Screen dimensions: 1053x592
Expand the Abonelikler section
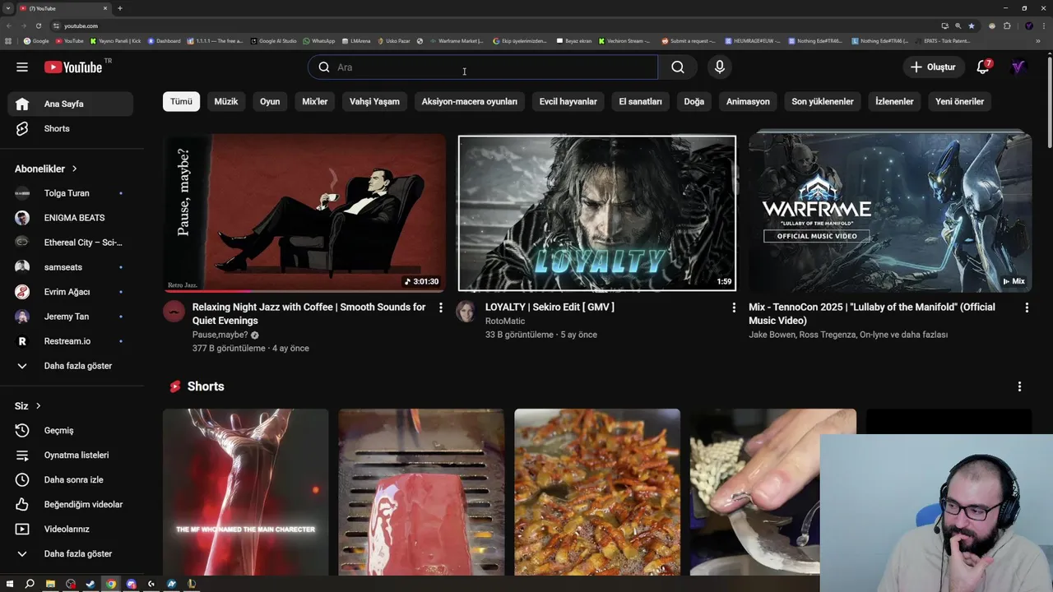[x=46, y=169]
